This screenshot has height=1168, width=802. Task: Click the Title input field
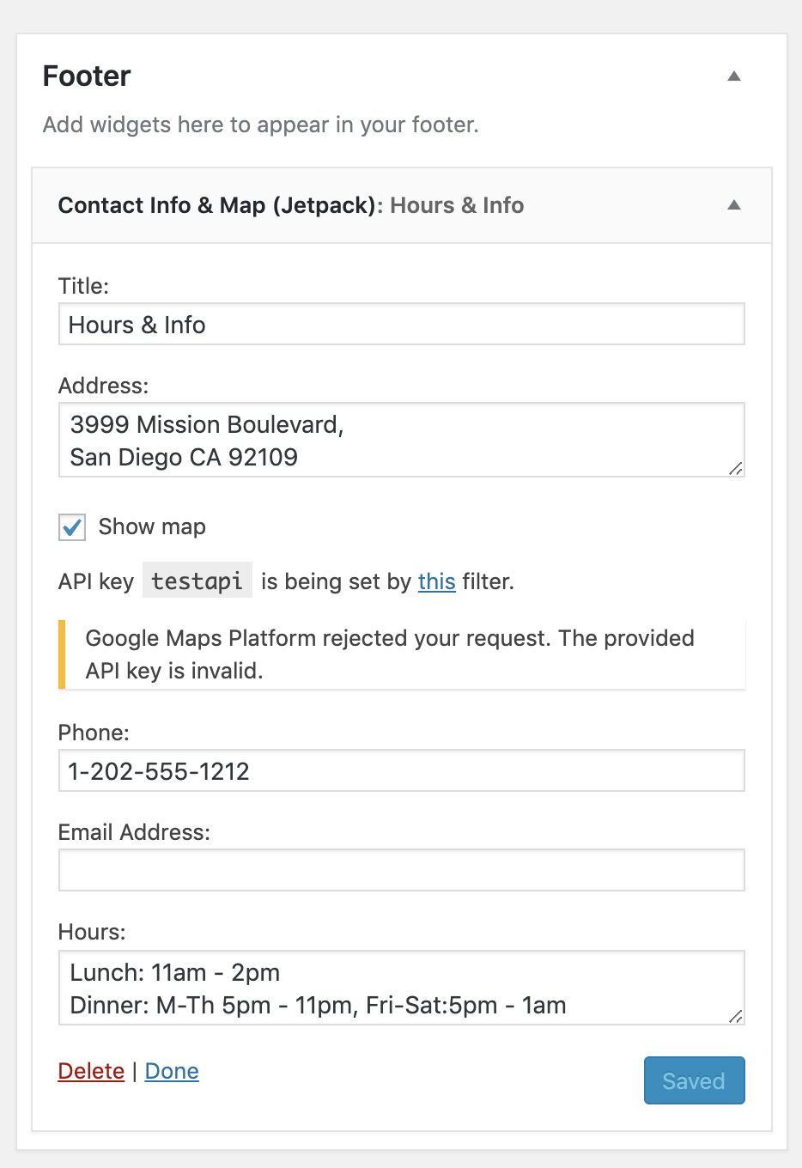click(401, 324)
